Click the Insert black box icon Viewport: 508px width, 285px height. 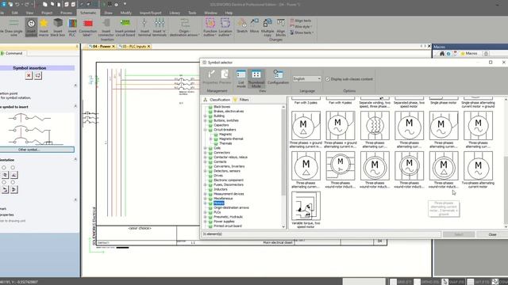[58, 23]
